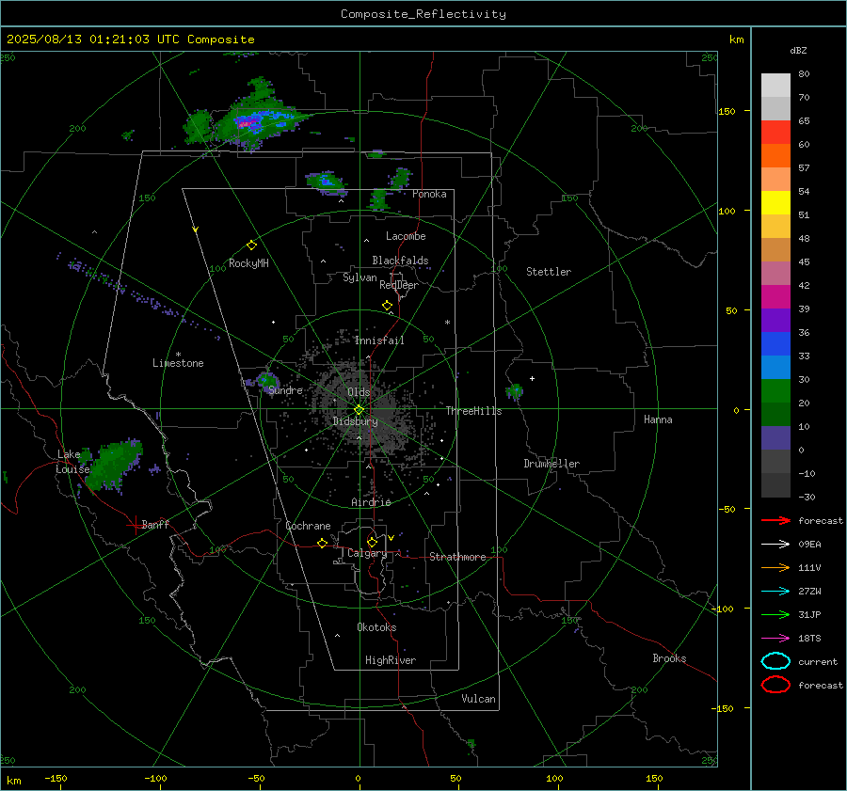Select the orange 57-60 dBZ legend swatch
Image resolution: width=847 pixels, height=791 pixels.
(775, 155)
